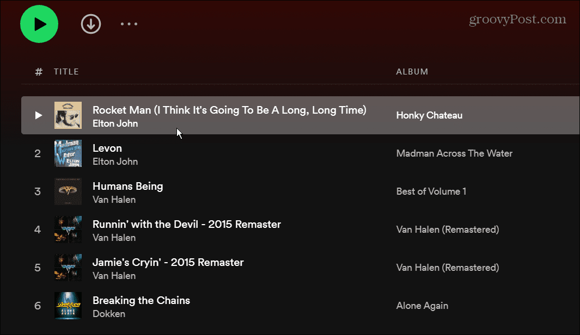
Task: Open the Honky Chateau album link
Action: (429, 115)
